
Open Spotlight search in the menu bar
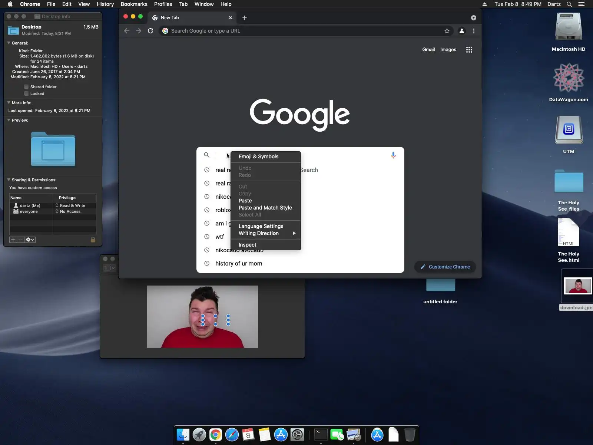(569, 4)
